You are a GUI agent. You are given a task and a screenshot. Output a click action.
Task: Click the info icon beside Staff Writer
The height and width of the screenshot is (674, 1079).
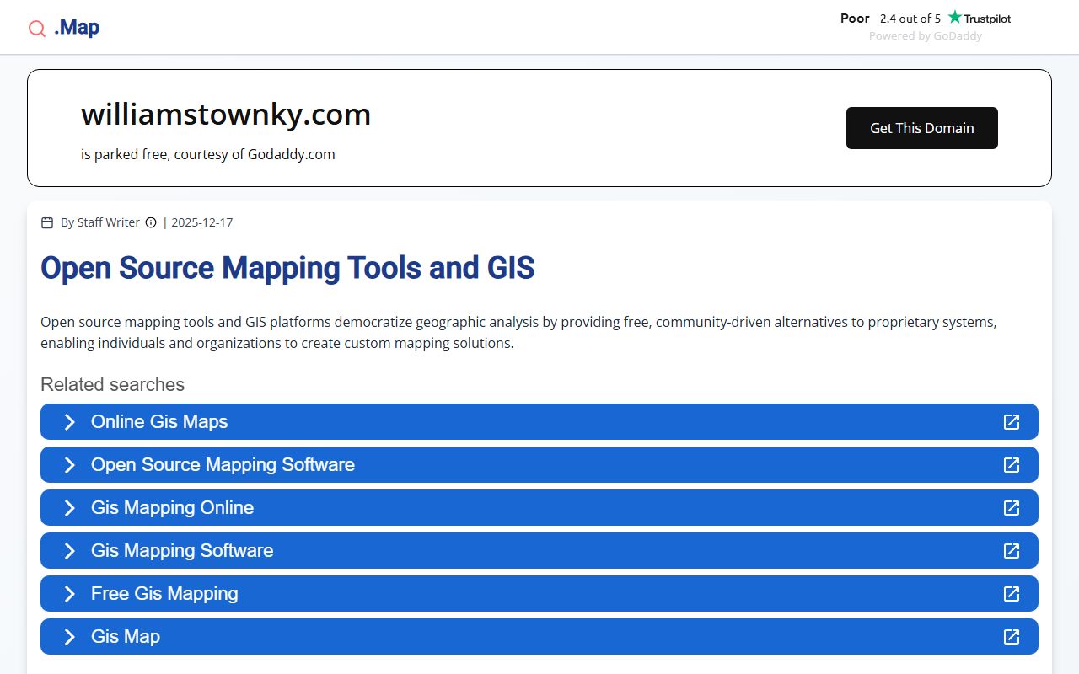[151, 222]
